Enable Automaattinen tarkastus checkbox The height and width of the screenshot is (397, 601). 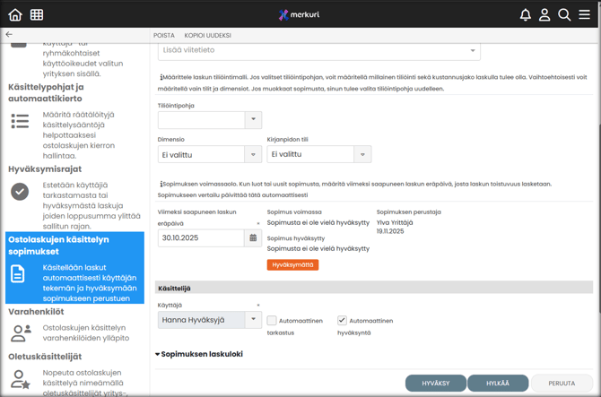click(x=272, y=320)
